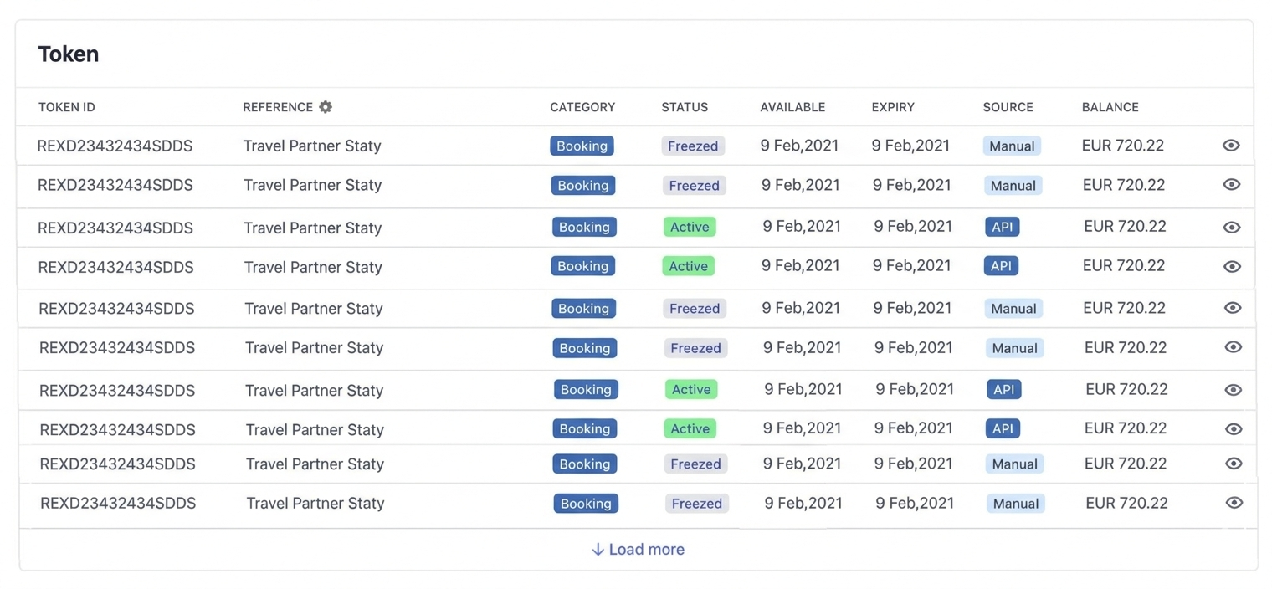Viewport: 1272px width, 589px height.
Task: Click the Load more link
Action: [x=646, y=550]
